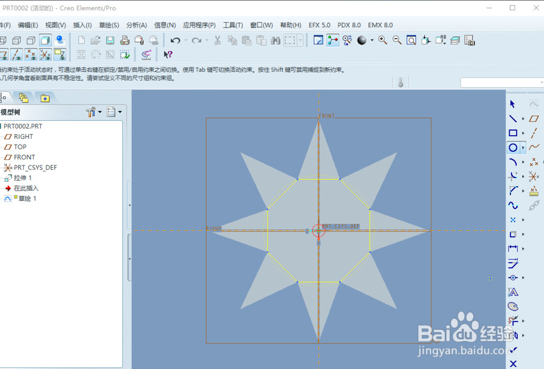Select the Modify dimensions tool
The image size is (544, 369).
coord(513,263)
